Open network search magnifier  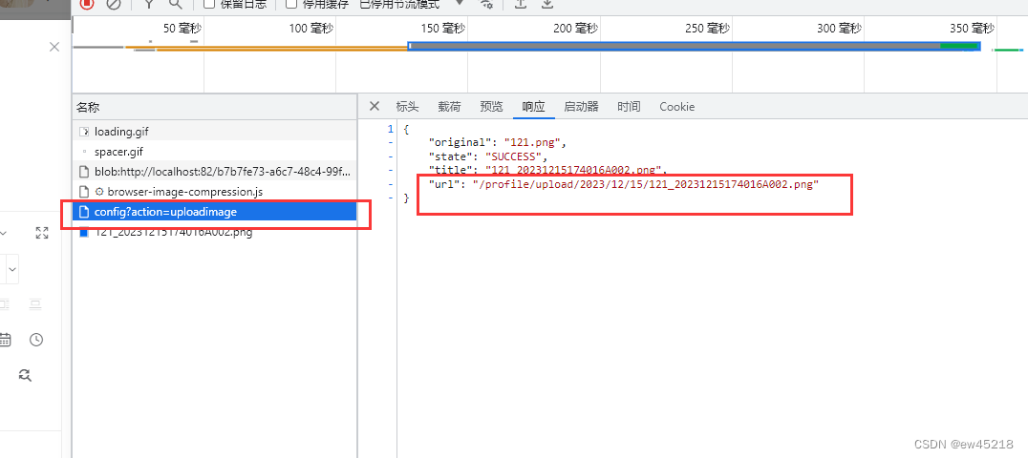tap(175, 3)
